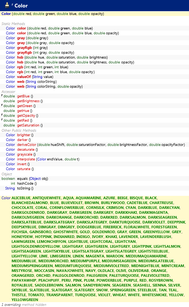Open the getBlue accessor

coord(23,96)
